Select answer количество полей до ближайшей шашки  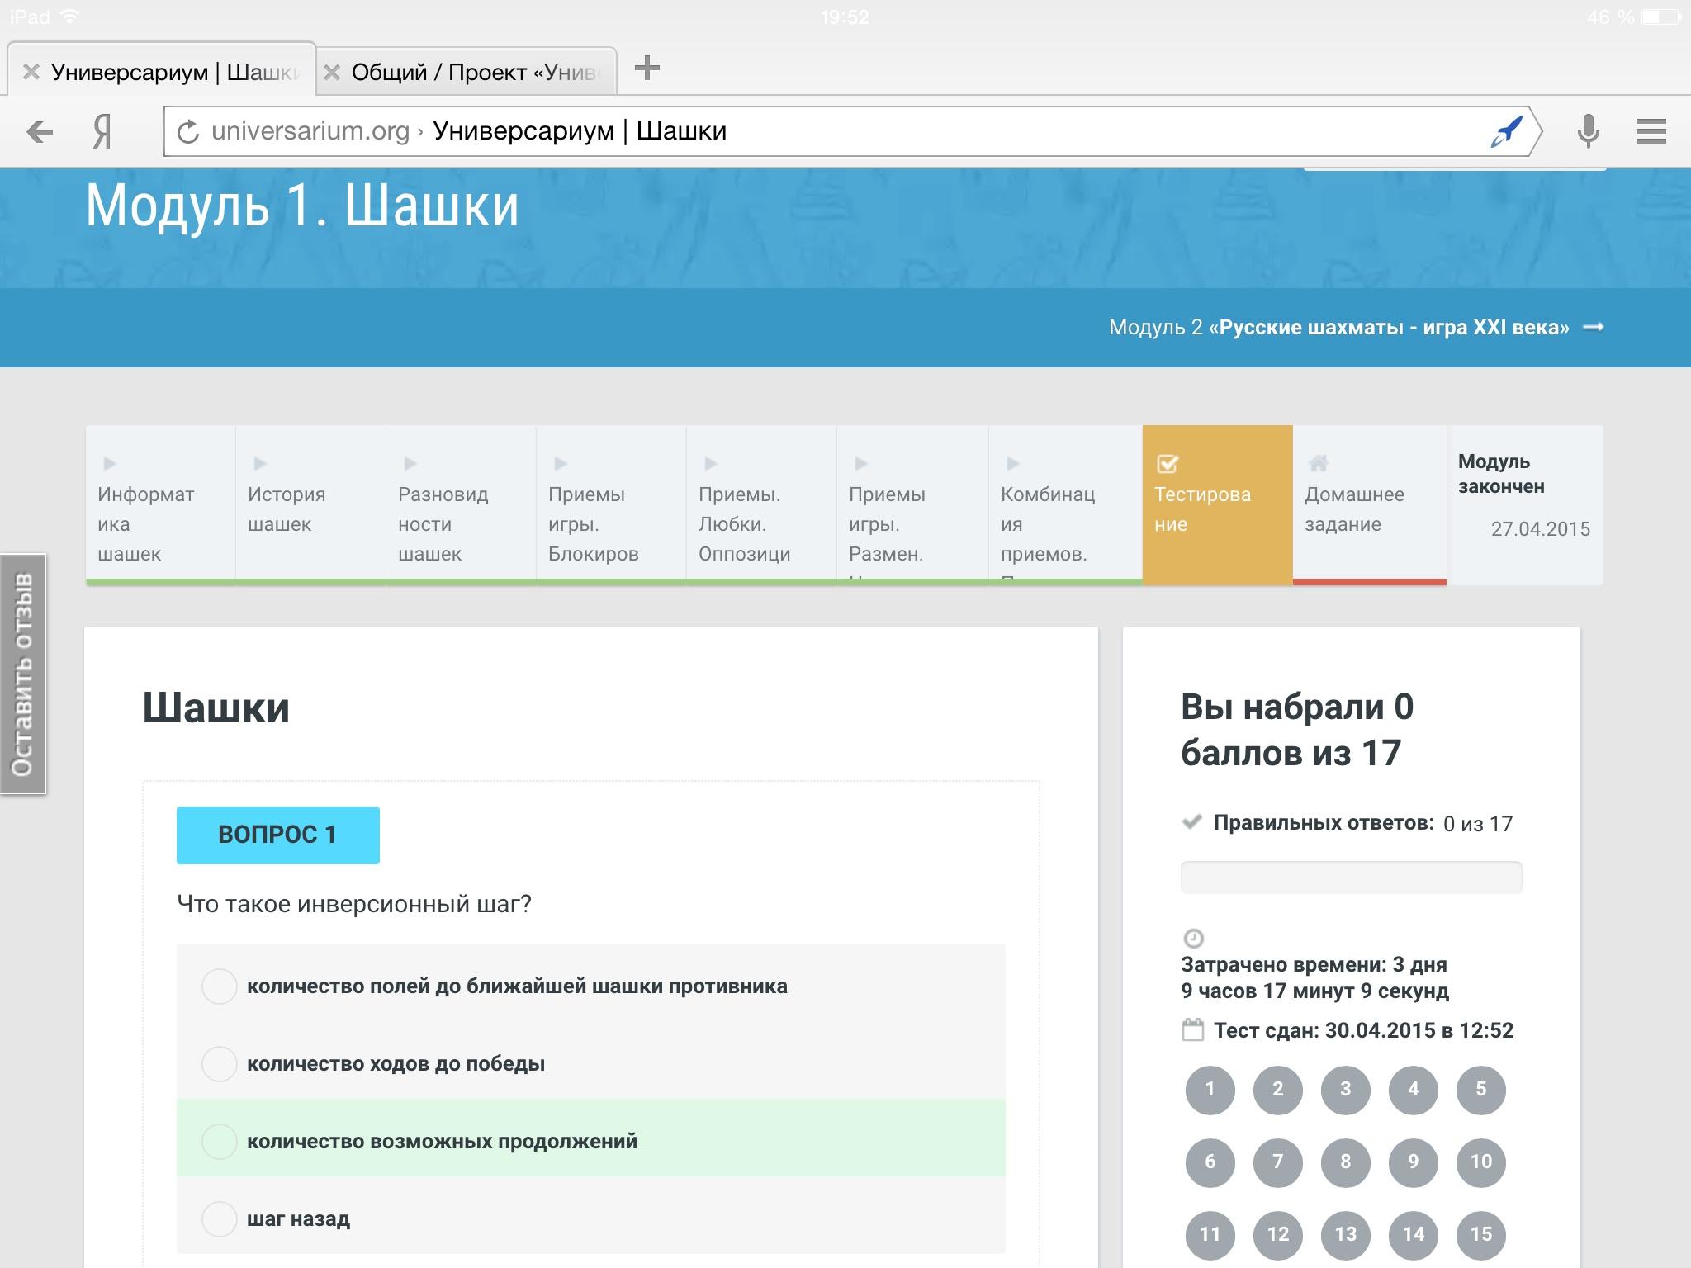[x=591, y=986]
